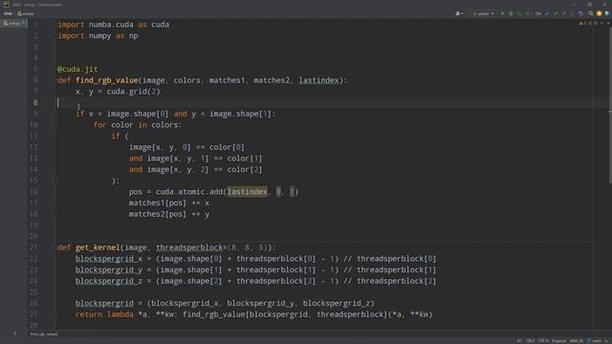Viewport: 612px width, 344px height.
Task: Click the fold end marker on line 18
Action: pos(55,214)
